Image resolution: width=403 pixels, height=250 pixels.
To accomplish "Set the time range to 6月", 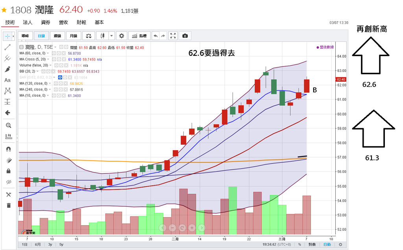I will (38, 244).
